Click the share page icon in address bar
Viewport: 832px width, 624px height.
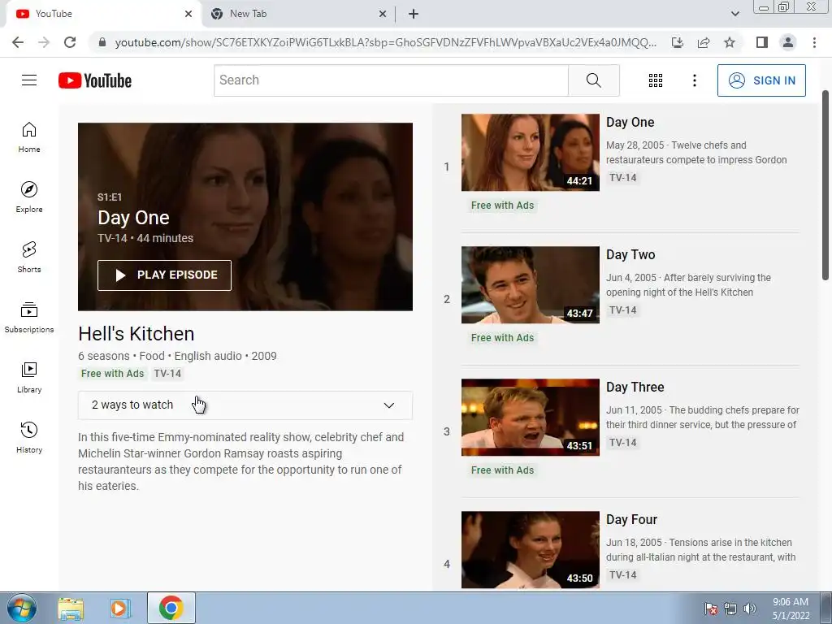(x=704, y=42)
